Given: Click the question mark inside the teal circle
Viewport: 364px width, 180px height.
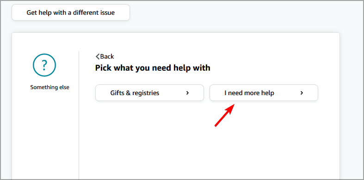Looking at the screenshot, I should click(44, 66).
